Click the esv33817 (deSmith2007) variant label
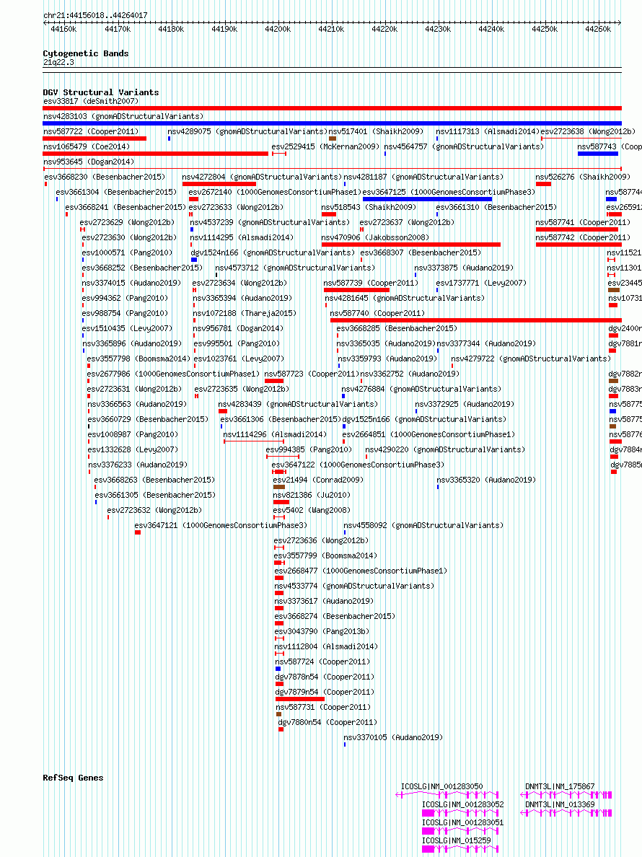642x857 pixels. tap(91, 101)
